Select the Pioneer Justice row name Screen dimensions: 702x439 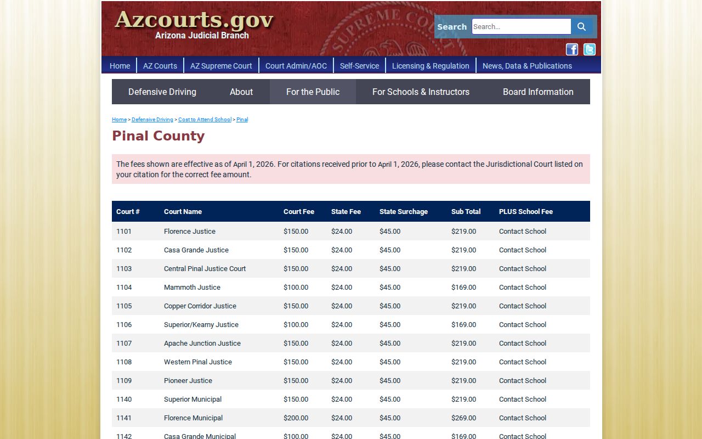pyautogui.click(x=188, y=381)
